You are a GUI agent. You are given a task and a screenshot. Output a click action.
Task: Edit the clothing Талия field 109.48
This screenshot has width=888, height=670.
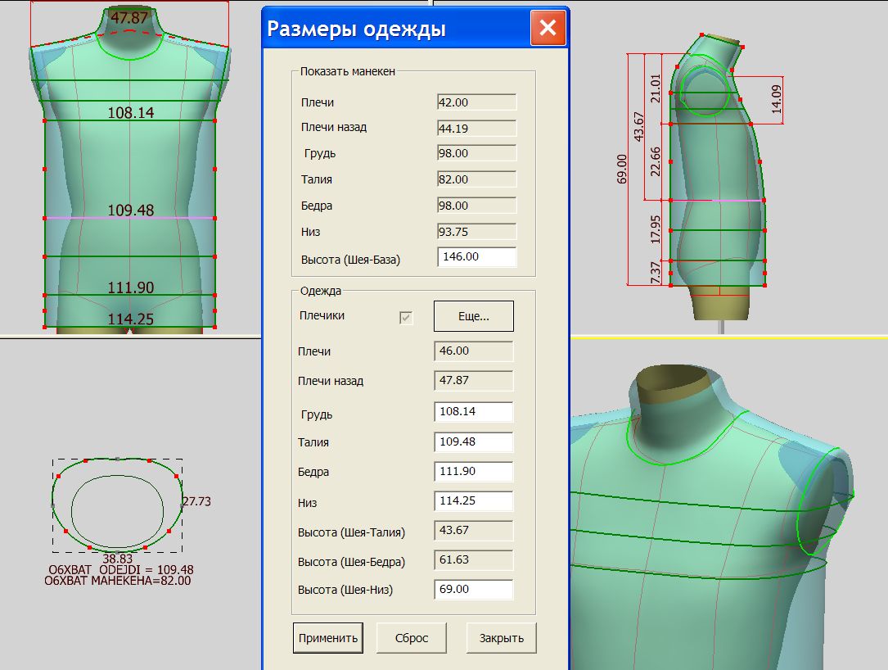click(x=473, y=441)
